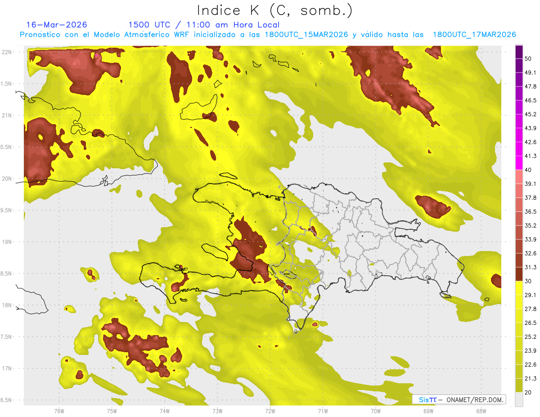
Task: Pick the reddish swatch between 35.2 and 36.5
Action: (519, 219)
